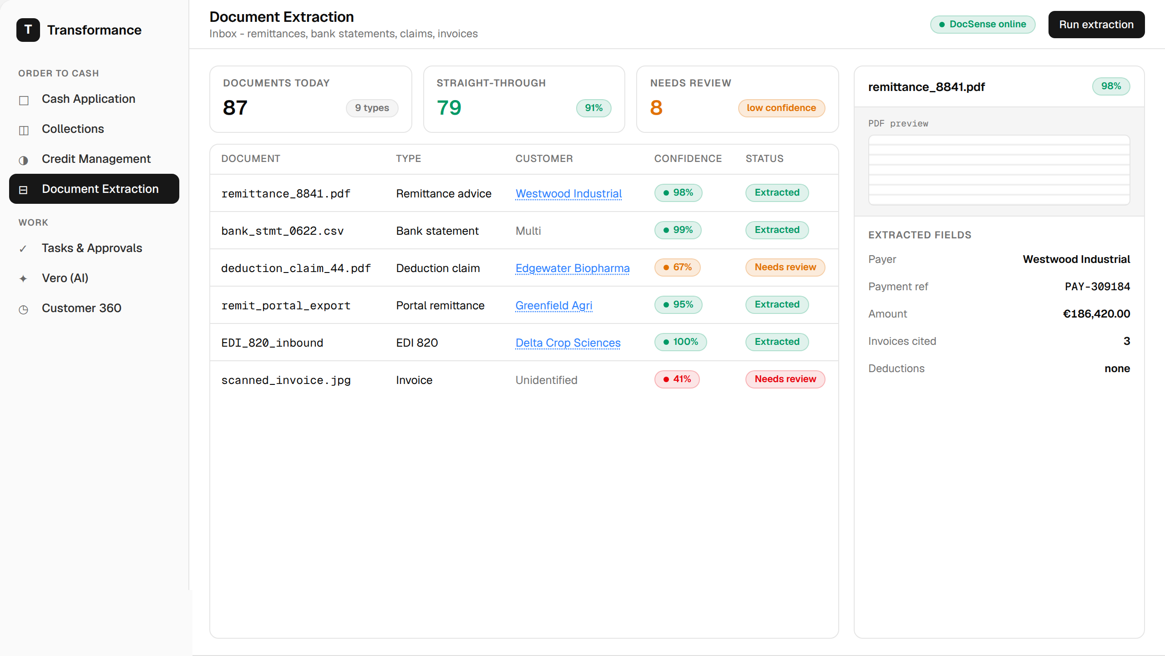Click the Tasks & Approvals checkmark icon

pyautogui.click(x=24, y=249)
